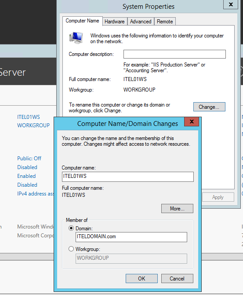Viewport: 243px width, 295px height.
Task: Close the Computer Name/Domain Changes dialog
Action: click(x=192, y=122)
